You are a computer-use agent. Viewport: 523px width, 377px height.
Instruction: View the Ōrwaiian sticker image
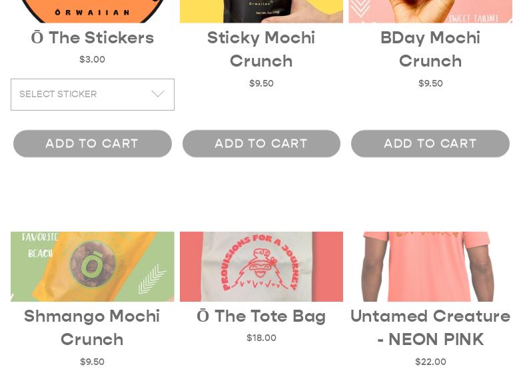click(92, 11)
